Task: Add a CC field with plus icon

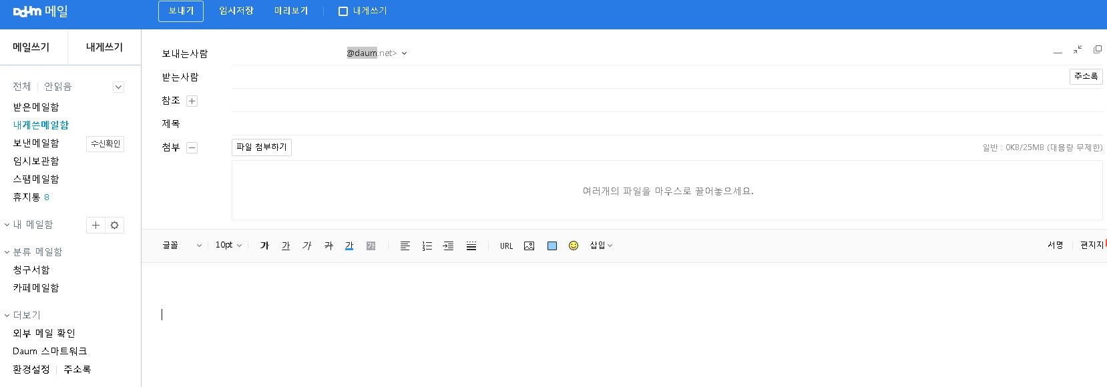Action: coord(192,101)
